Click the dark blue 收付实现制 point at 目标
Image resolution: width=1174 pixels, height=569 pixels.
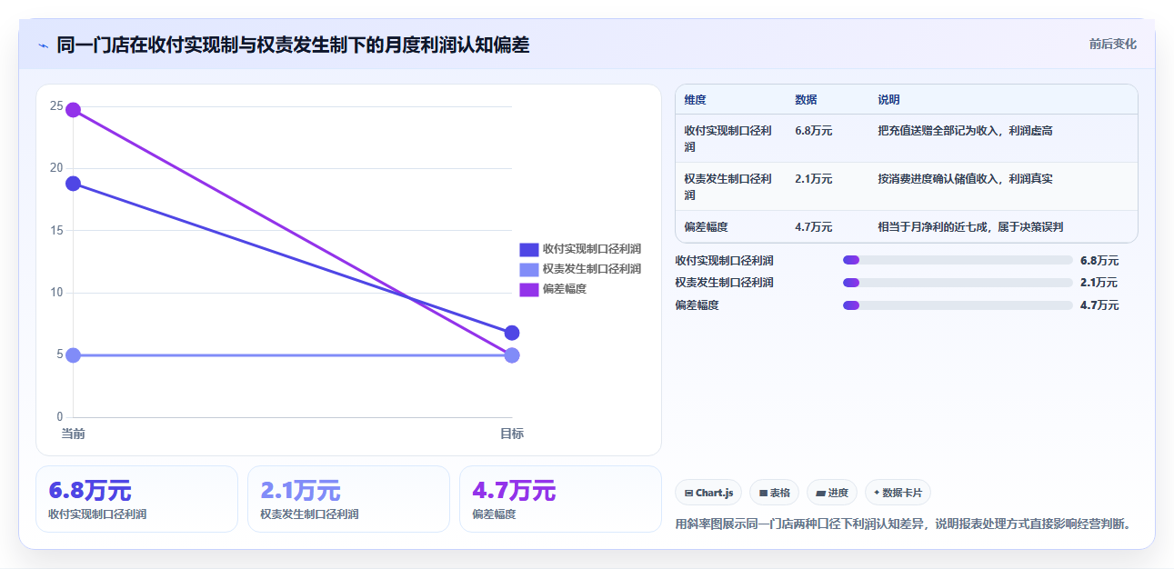pyautogui.click(x=512, y=333)
